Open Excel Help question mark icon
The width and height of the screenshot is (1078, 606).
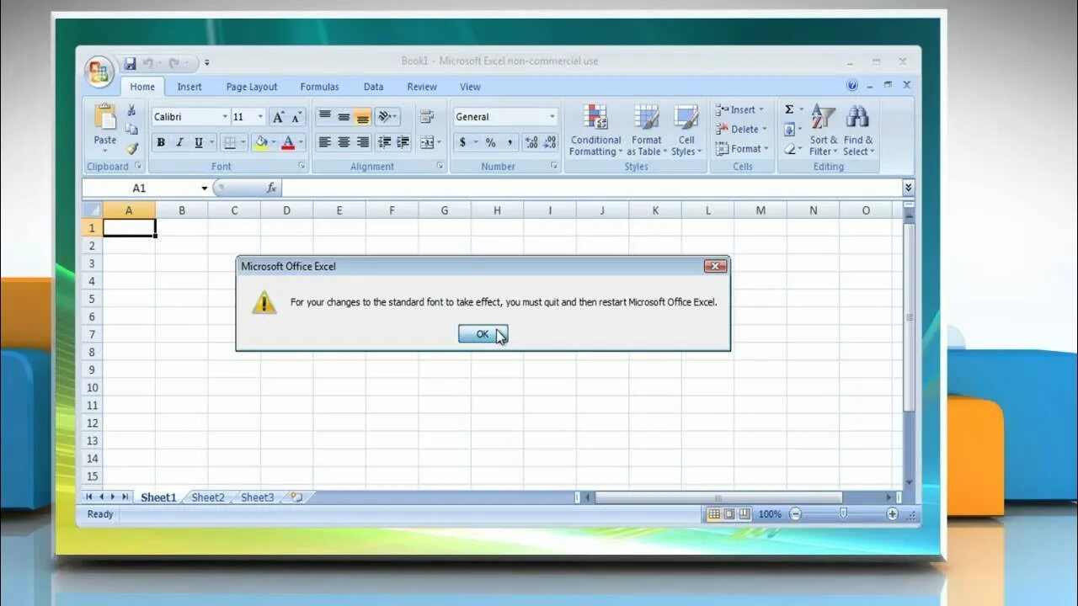(851, 85)
